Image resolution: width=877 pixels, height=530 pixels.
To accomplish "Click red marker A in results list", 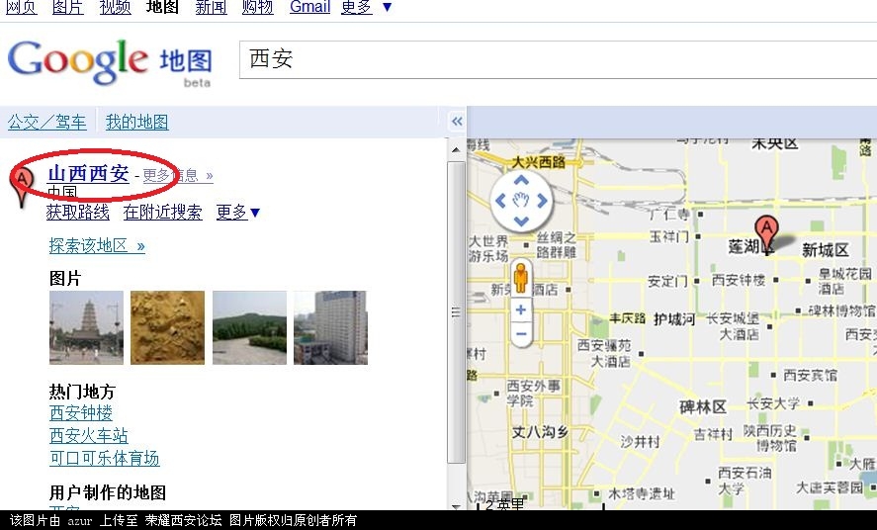I will (21, 189).
